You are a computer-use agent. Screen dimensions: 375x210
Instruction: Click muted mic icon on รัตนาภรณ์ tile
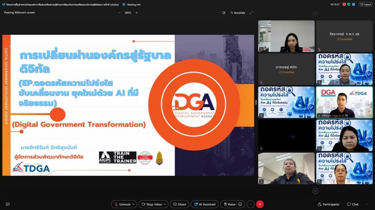pos(319,49)
